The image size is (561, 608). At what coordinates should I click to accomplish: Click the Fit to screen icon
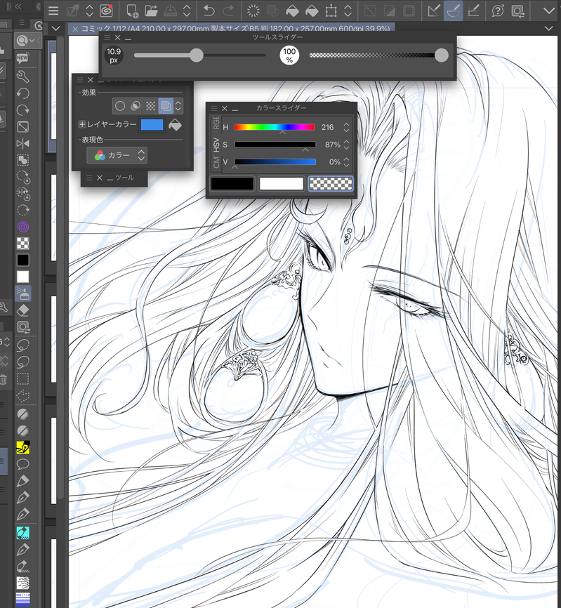tap(23, 127)
